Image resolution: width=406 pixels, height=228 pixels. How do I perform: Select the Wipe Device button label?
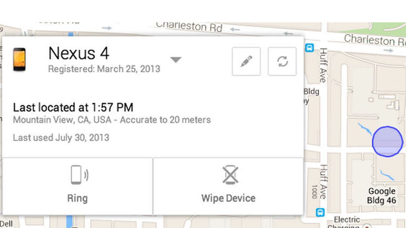point(228,198)
